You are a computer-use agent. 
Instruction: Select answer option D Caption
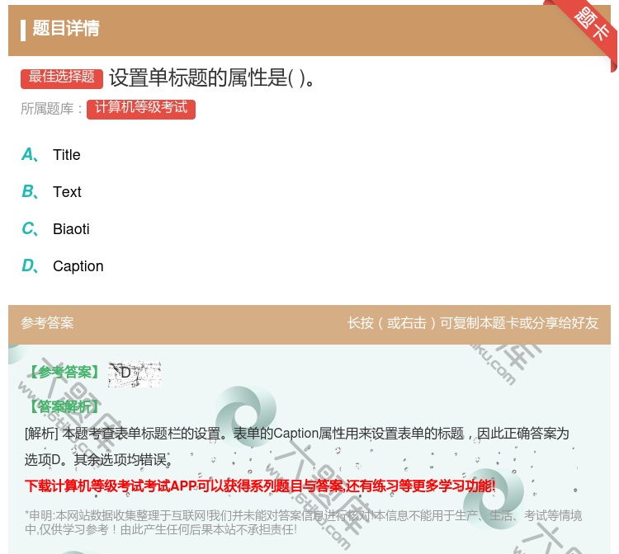click(x=63, y=266)
